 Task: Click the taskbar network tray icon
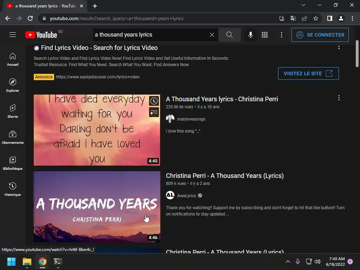tap(309, 262)
